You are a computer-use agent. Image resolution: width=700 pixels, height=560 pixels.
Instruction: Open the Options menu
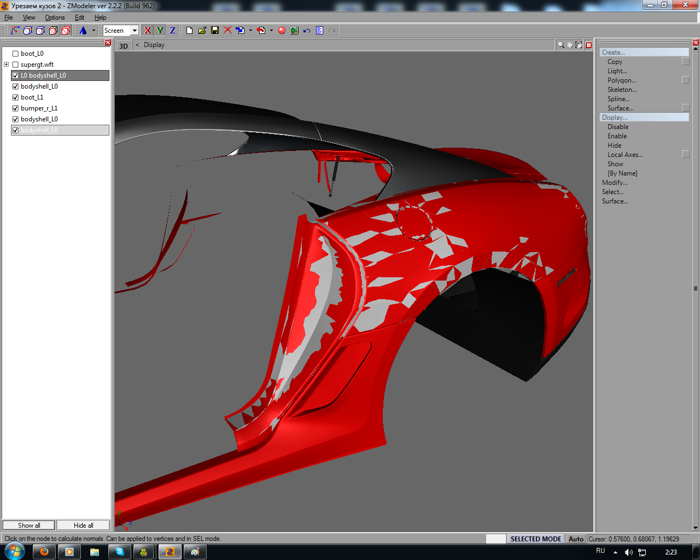[x=55, y=17]
